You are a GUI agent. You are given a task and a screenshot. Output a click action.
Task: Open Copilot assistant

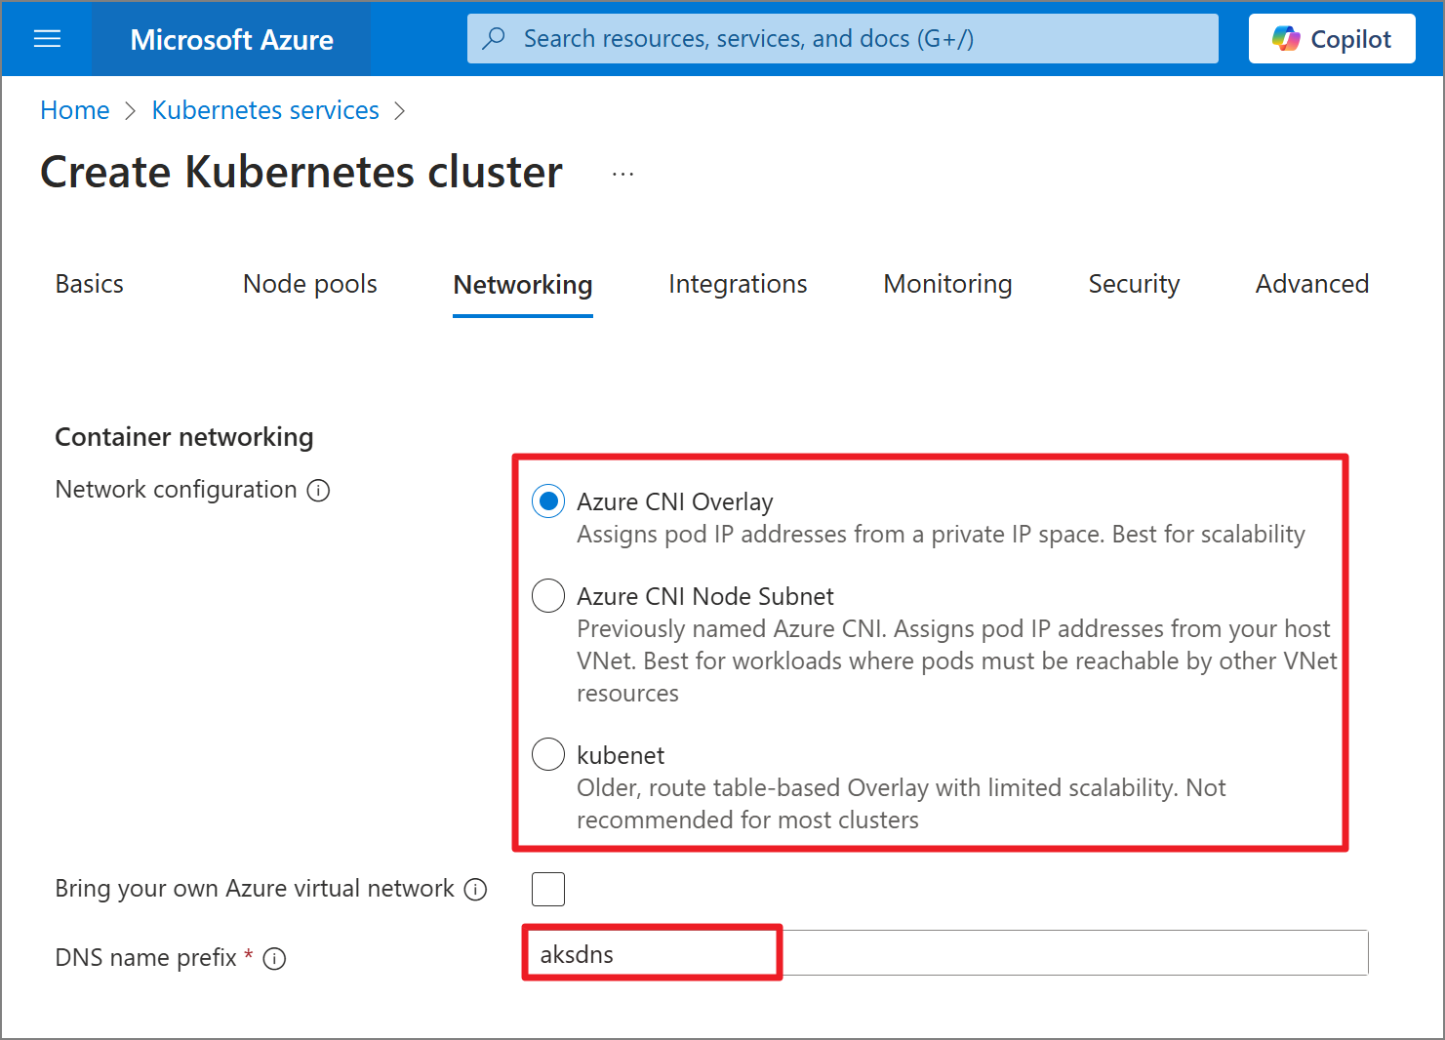[x=1332, y=39]
